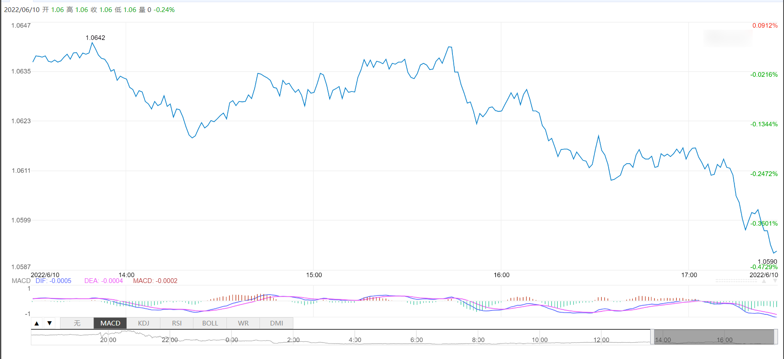
Task: Switch to the MACD indicator tab
Action: click(110, 323)
